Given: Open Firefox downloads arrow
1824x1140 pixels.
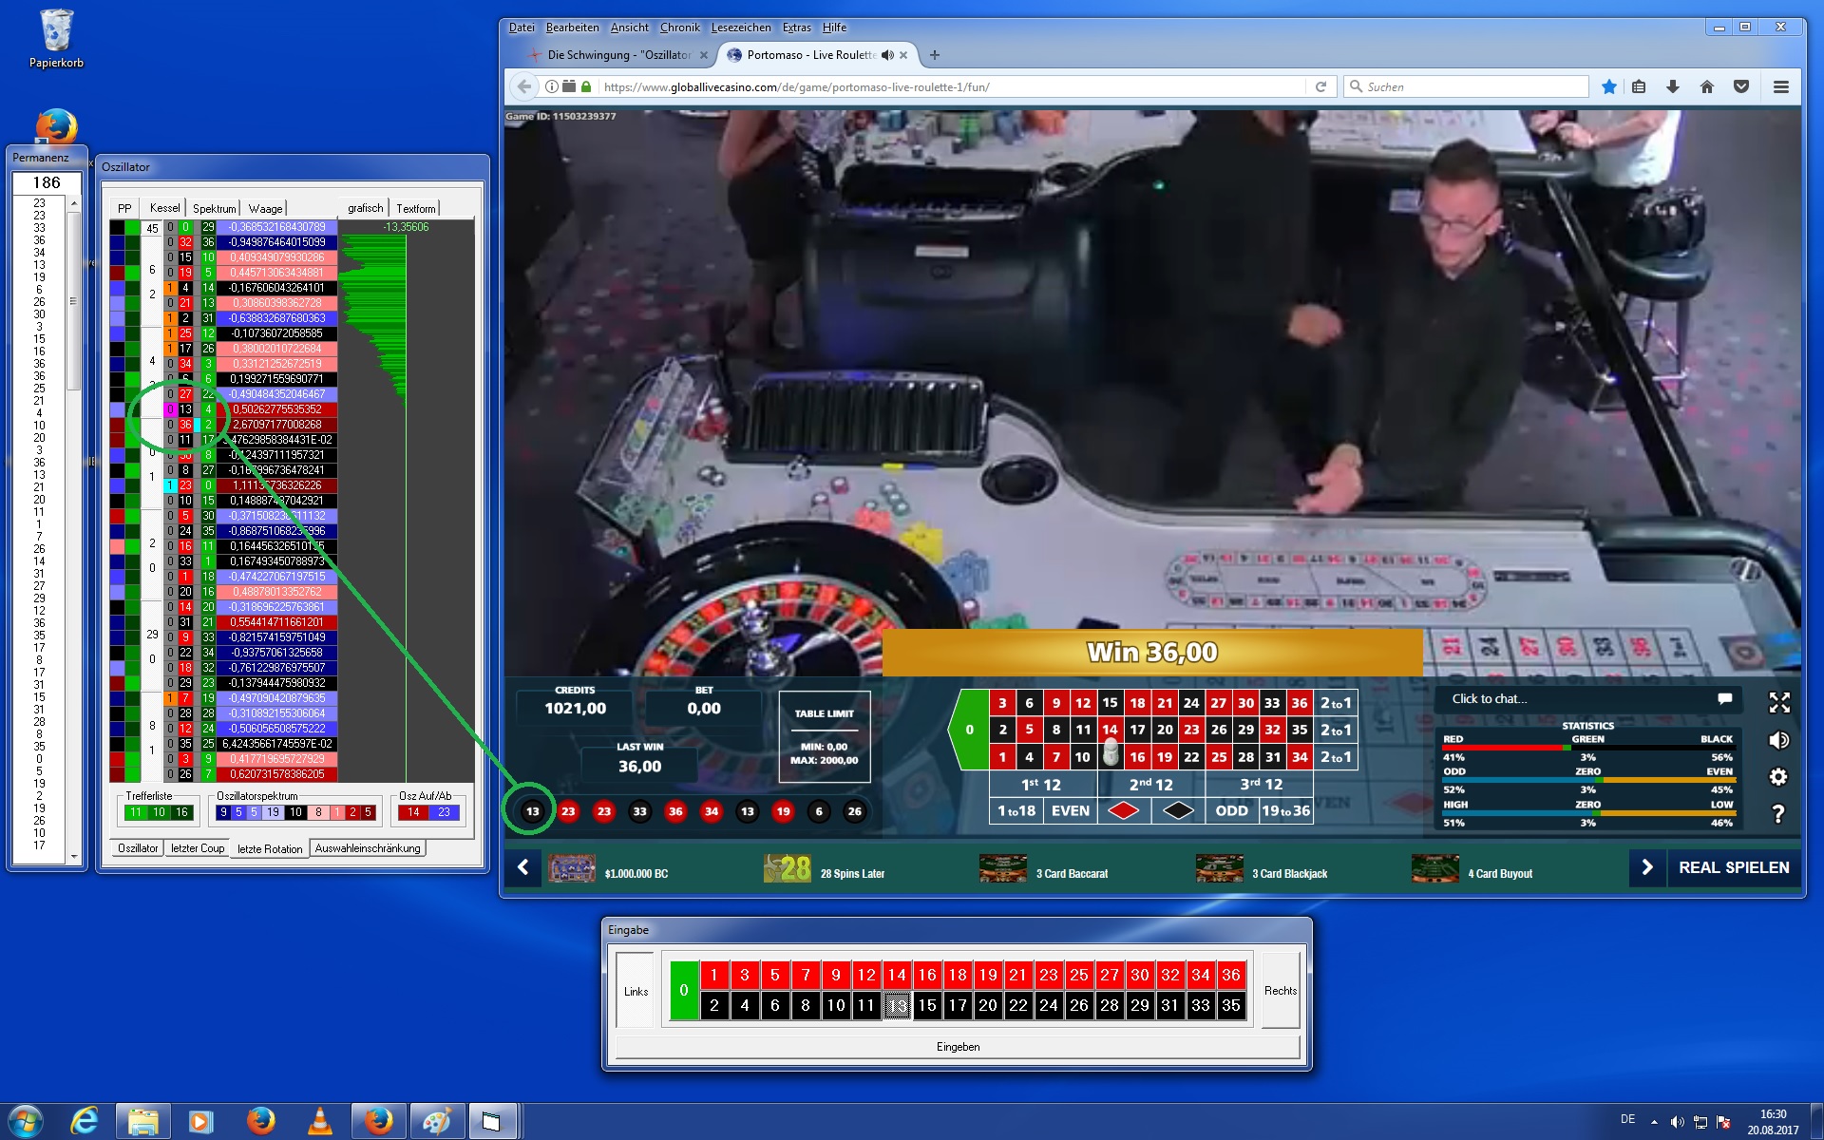Looking at the screenshot, I should (x=1673, y=86).
